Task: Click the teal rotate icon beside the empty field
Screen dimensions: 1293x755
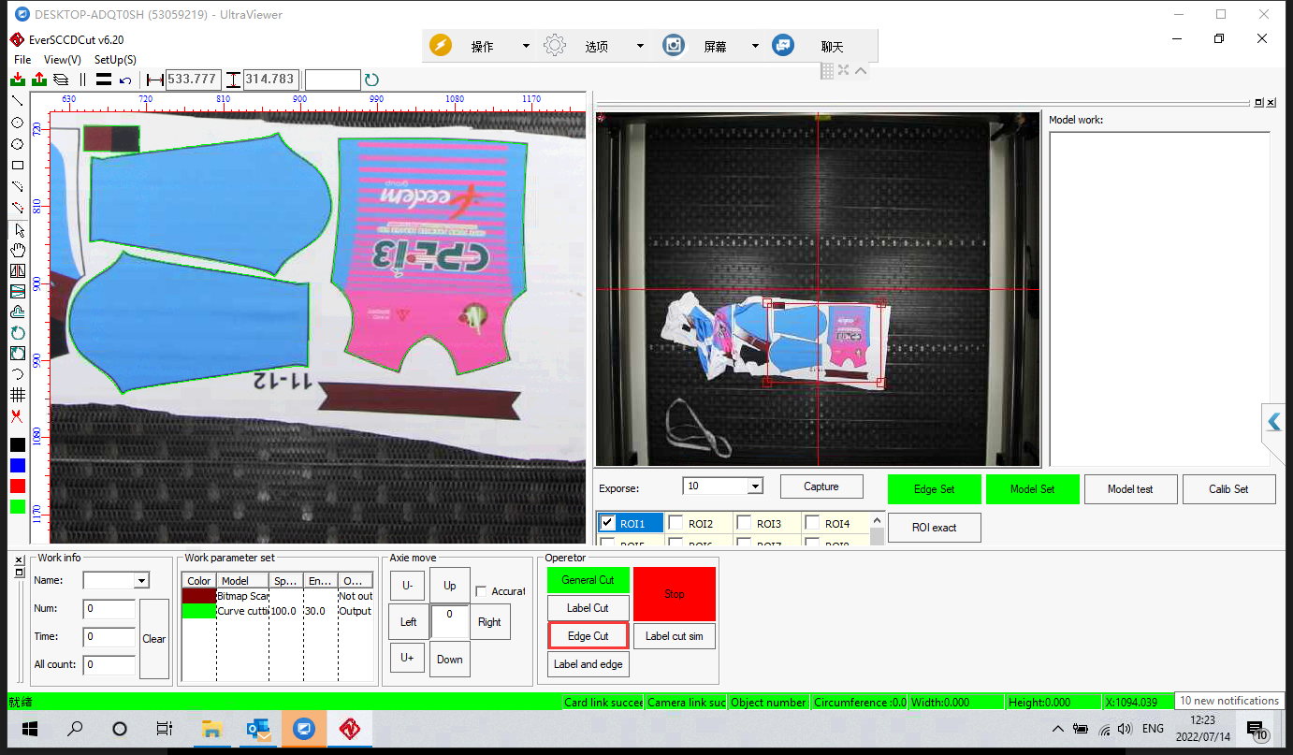Action: [x=371, y=80]
